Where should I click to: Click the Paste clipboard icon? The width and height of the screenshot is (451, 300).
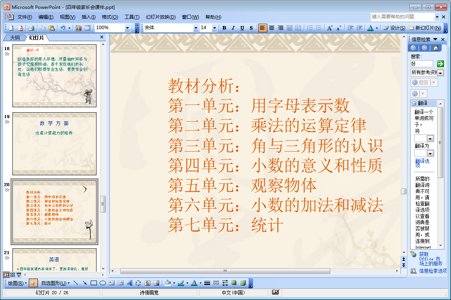click(52, 28)
